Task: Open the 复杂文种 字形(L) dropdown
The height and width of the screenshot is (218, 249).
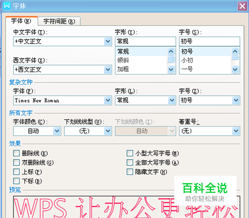Action: (172, 100)
